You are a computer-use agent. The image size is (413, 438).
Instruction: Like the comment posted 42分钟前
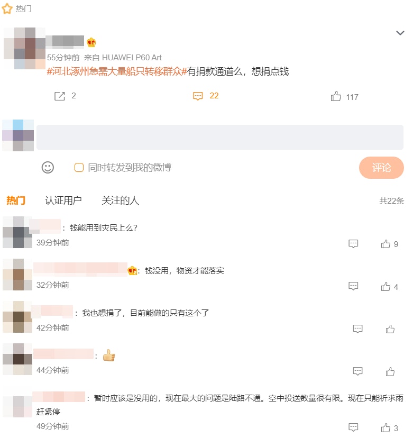coord(390,329)
